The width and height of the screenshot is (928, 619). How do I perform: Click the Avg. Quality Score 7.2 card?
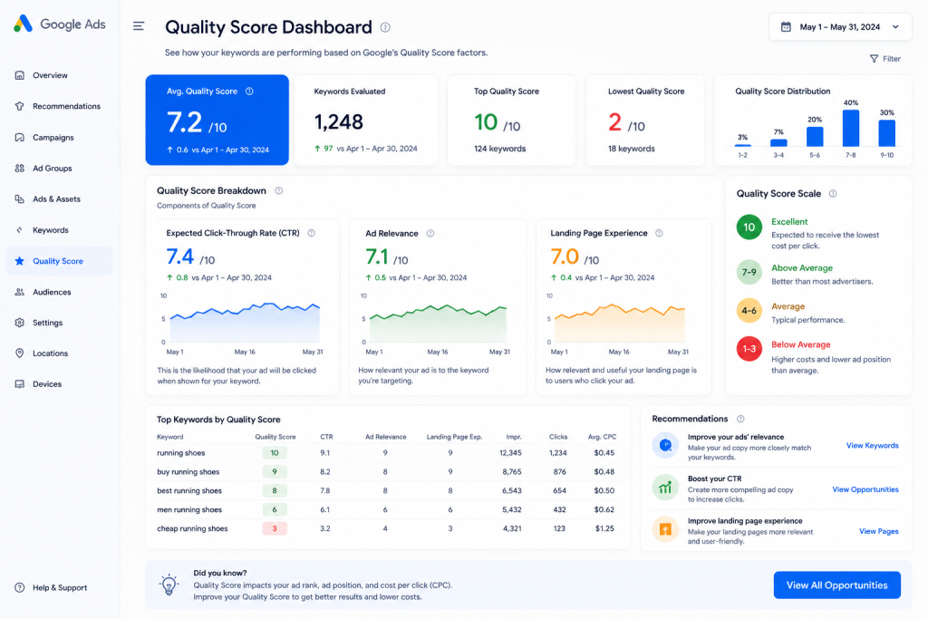(x=217, y=121)
